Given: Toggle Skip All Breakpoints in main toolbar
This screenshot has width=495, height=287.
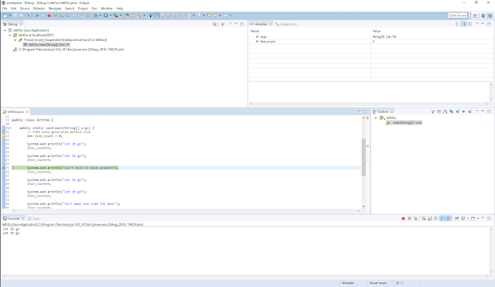Looking at the screenshot, I should click(x=29, y=15).
